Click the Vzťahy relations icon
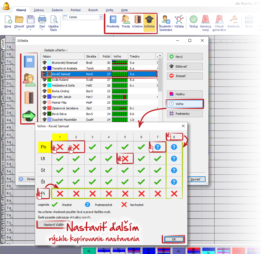The height and width of the screenshot is (254, 261). pos(179,22)
